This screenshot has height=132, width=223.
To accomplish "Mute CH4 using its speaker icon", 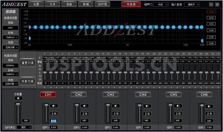I will point(147,106).
